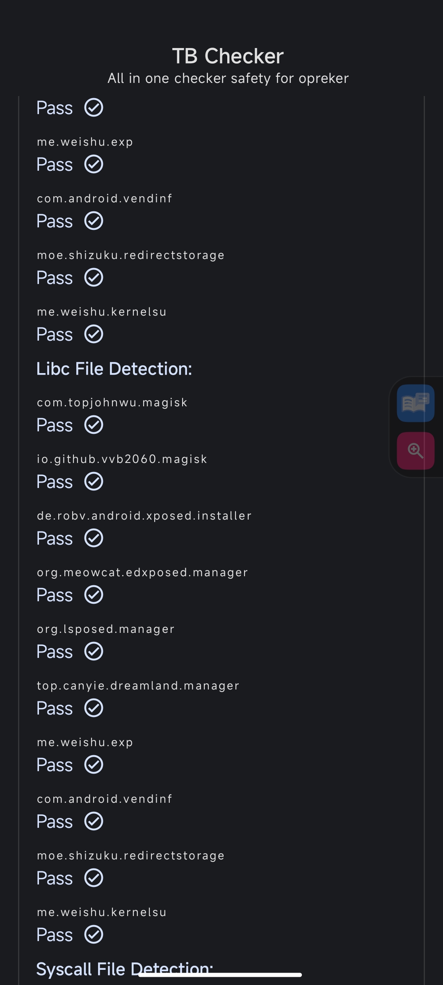Click check icon under Libc com.topjohnwu.magisk

[x=94, y=425]
